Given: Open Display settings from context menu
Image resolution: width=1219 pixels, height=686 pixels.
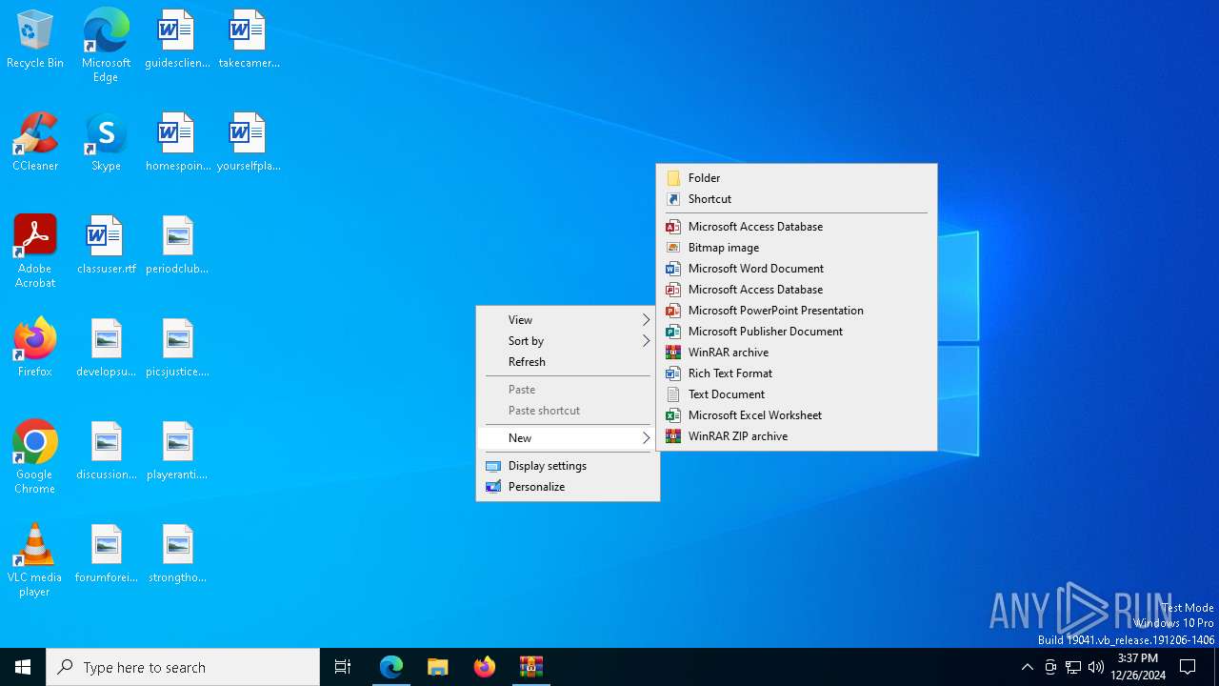Looking at the screenshot, I should (568, 466).
